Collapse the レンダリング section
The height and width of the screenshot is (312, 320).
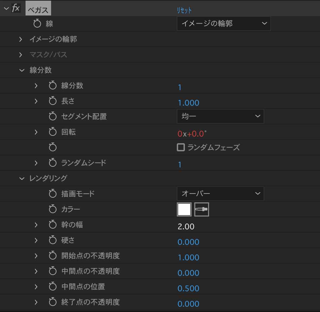tap(22, 179)
